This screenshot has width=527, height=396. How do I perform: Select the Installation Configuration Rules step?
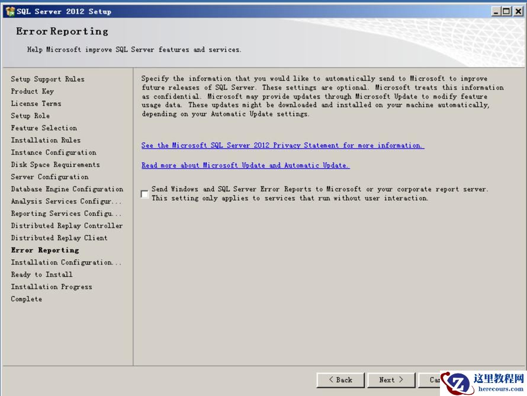pyautogui.click(x=66, y=262)
